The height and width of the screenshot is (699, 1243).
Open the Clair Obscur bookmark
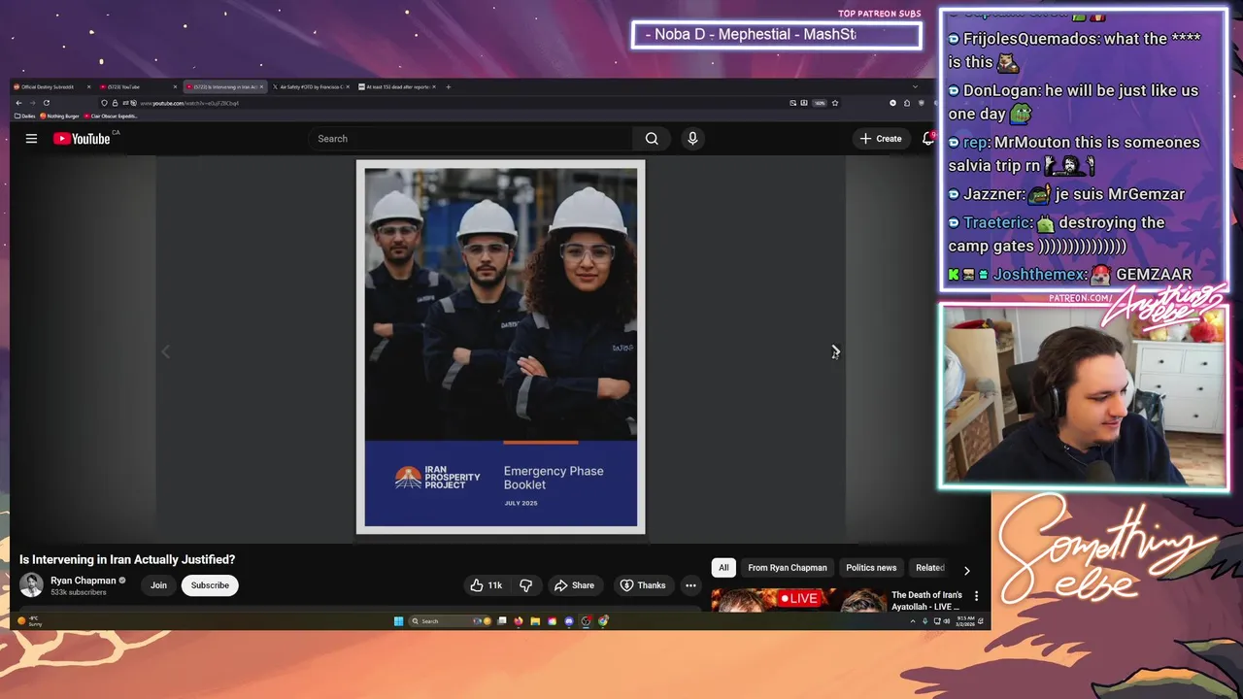[111, 116]
